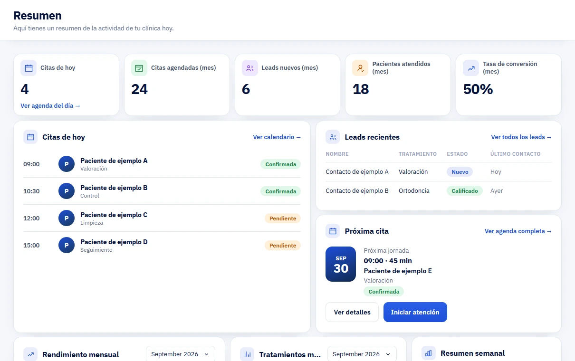Select Paciente de ejemplo A name

point(114,161)
